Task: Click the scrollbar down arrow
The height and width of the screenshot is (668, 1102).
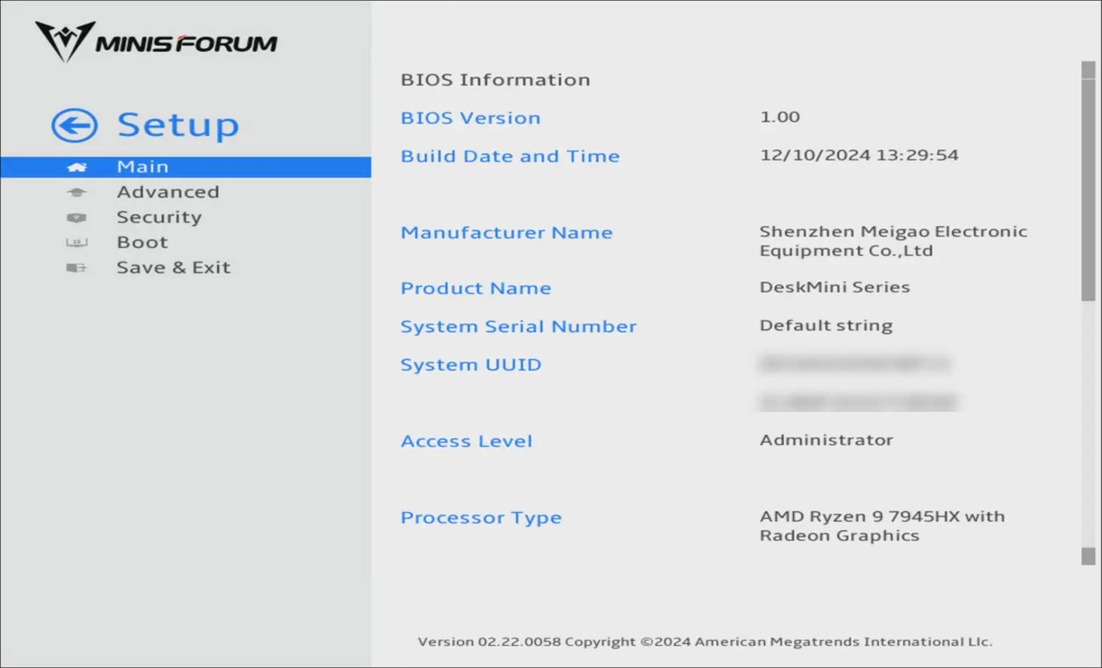Action: tap(1088, 556)
